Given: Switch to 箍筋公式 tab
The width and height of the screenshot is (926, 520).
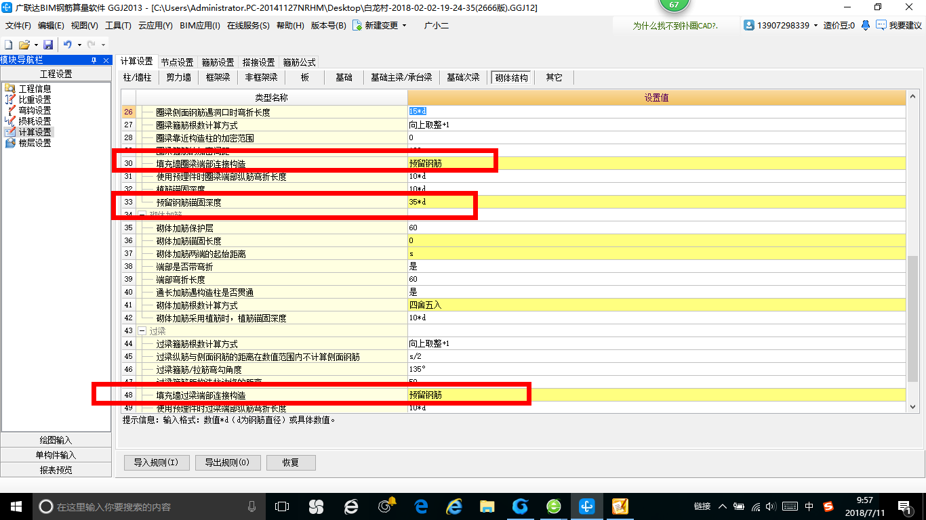Looking at the screenshot, I should [299, 62].
